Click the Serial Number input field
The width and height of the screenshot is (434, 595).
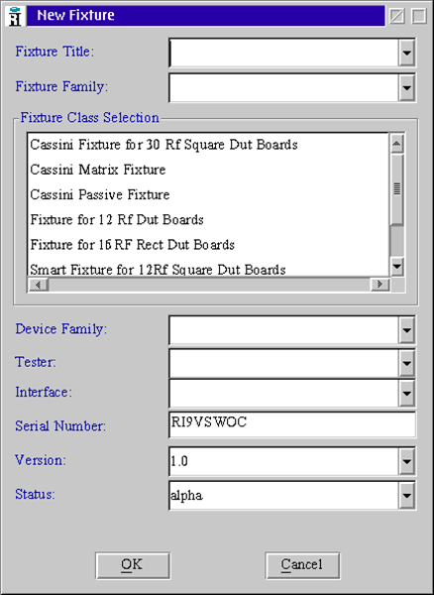(x=292, y=424)
